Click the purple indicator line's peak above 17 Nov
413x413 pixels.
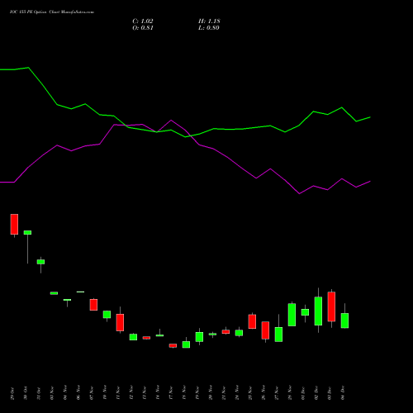point(171,120)
